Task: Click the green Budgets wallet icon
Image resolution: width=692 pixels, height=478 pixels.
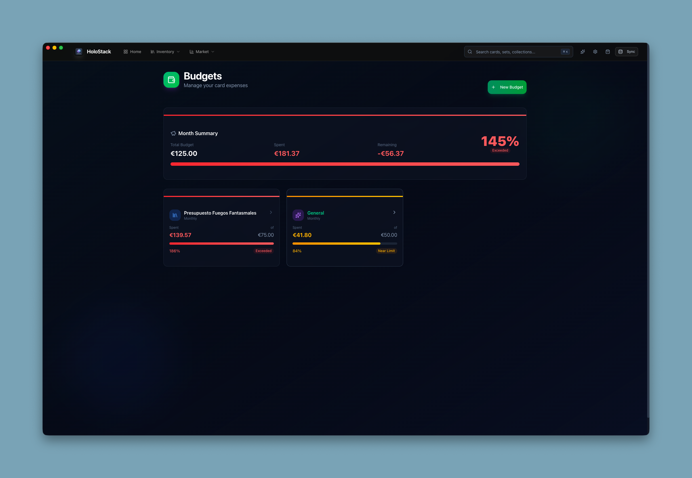Action: click(171, 80)
